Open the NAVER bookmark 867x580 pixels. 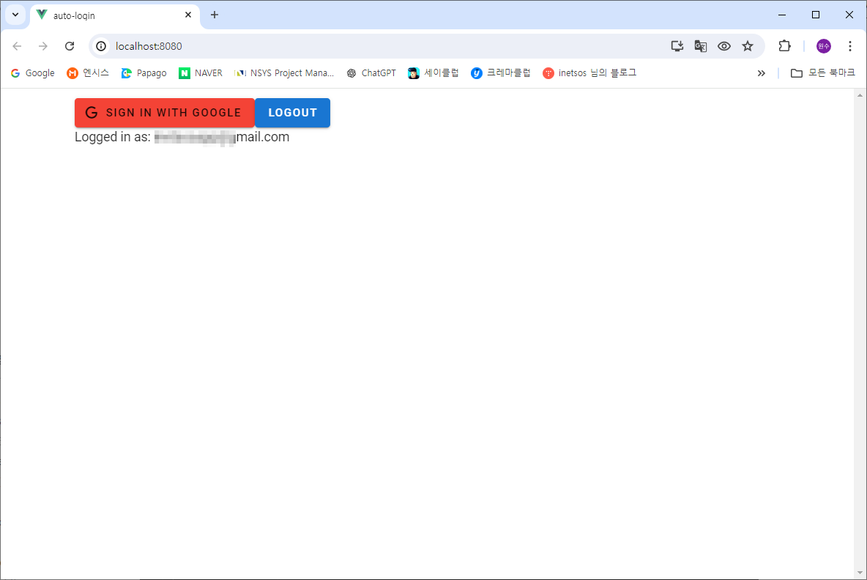pyautogui.click(x=201, y=73)
